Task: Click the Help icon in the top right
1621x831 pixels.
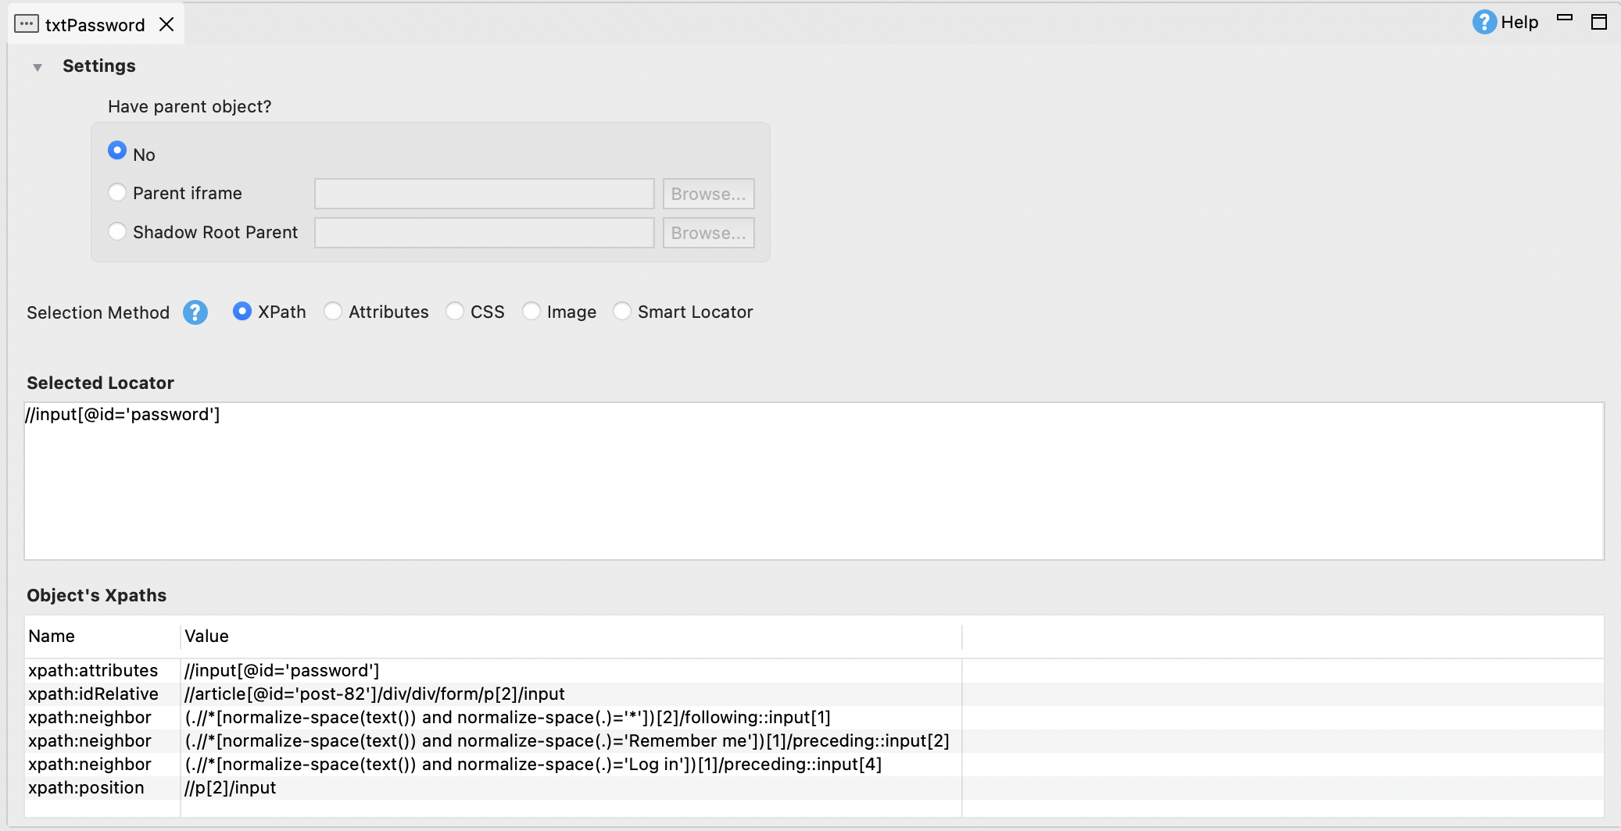Action: [1483, 22]
